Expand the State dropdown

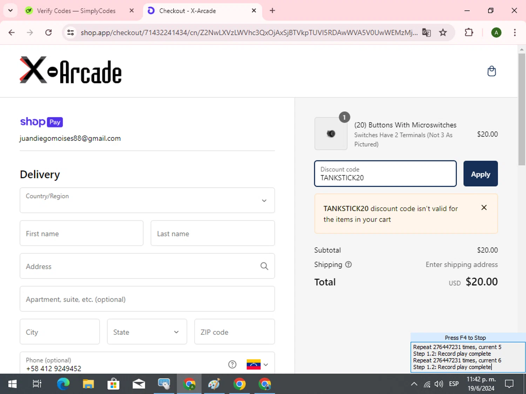[147, 332]
